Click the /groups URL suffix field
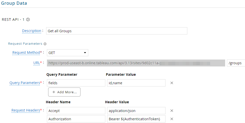 236,63
